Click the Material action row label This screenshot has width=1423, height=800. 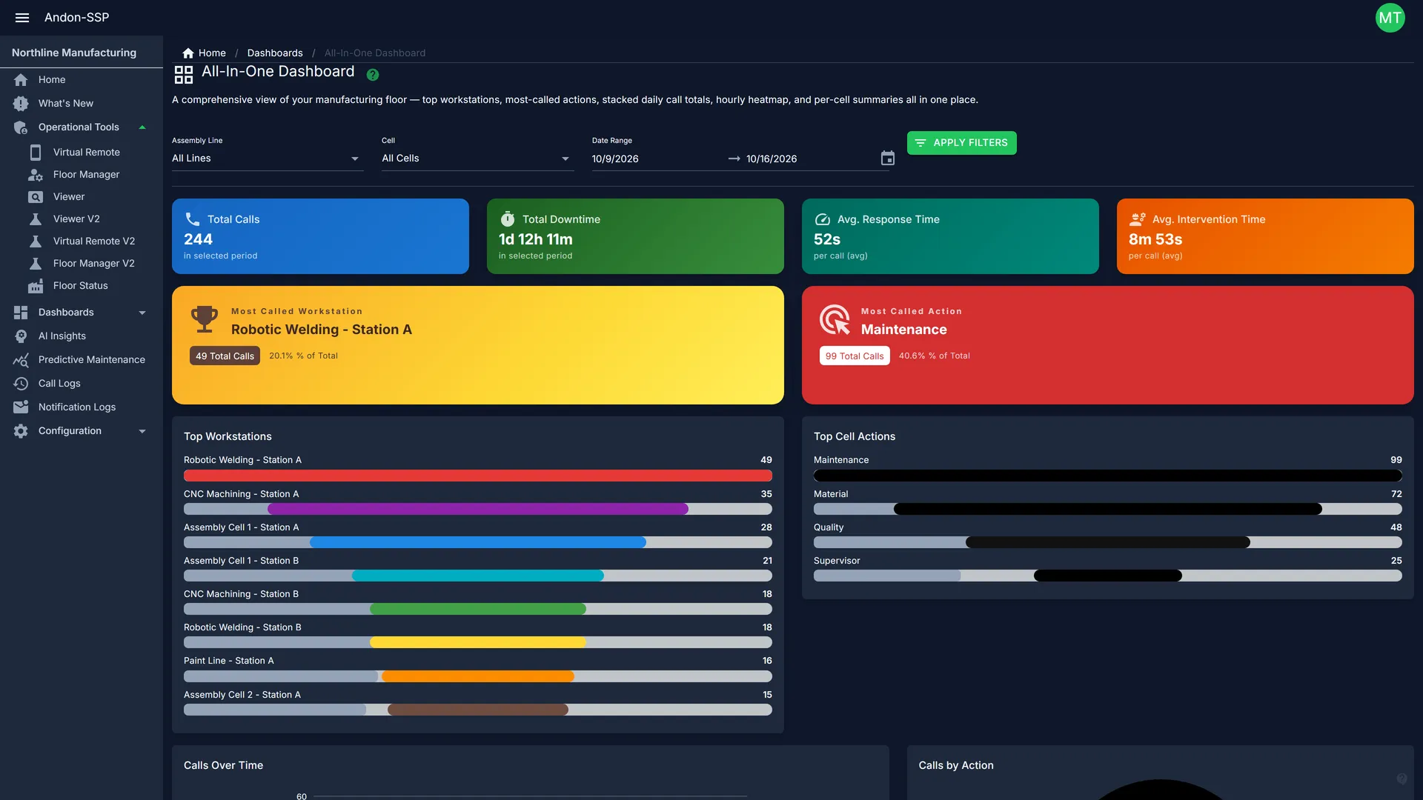click(831, 494)
